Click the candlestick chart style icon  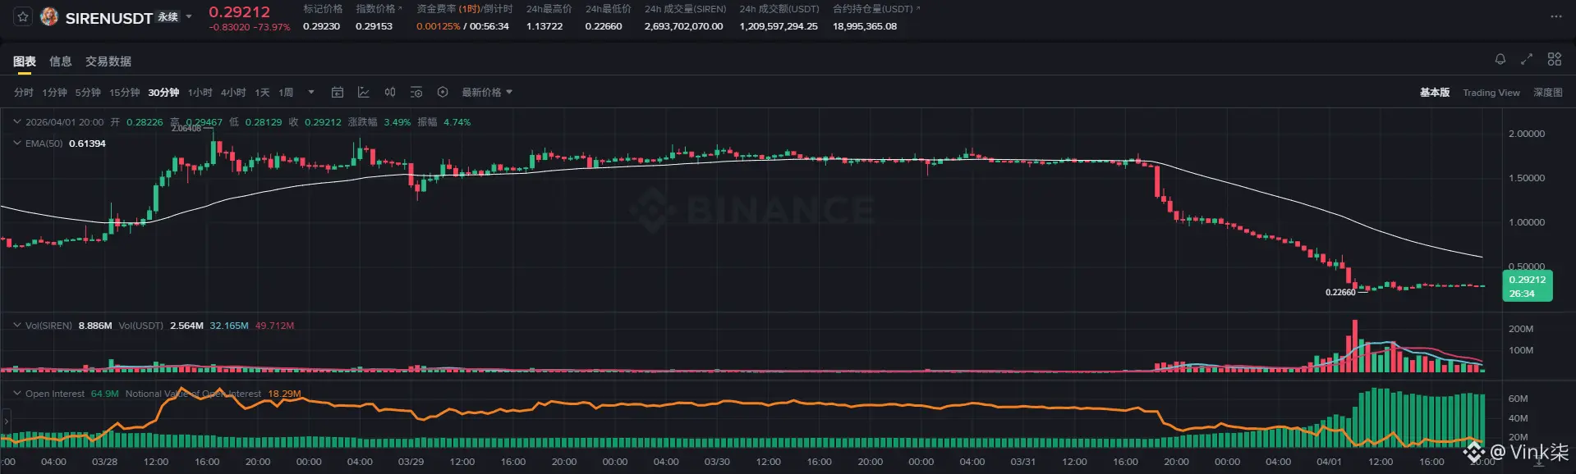pos(390,93)
